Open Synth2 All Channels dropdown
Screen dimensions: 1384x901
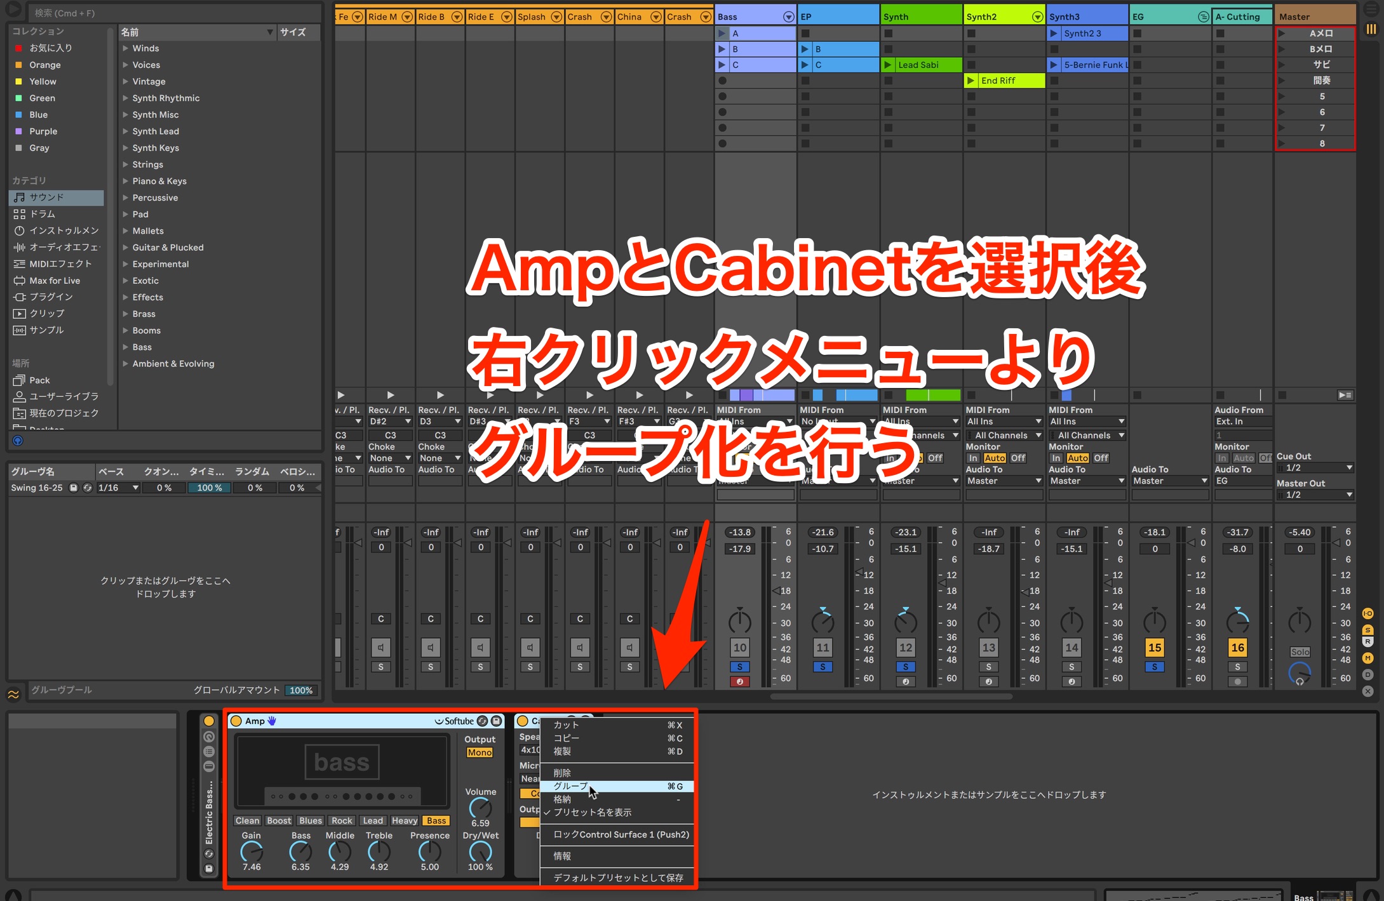pyautogui.click(x=1004, y=436)
